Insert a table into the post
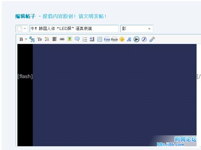 (100, 39)
